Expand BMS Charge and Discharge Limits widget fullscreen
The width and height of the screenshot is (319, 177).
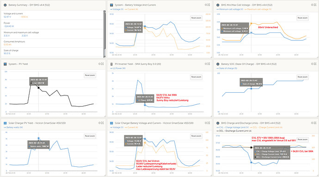(x=315, y=123)
